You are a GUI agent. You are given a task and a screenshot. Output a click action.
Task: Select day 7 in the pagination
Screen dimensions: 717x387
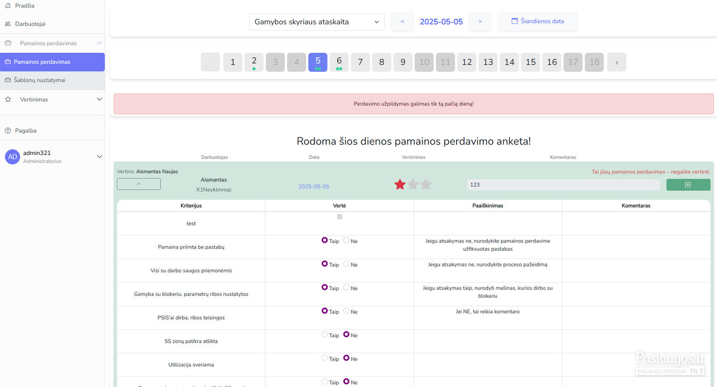pos(360,62)
